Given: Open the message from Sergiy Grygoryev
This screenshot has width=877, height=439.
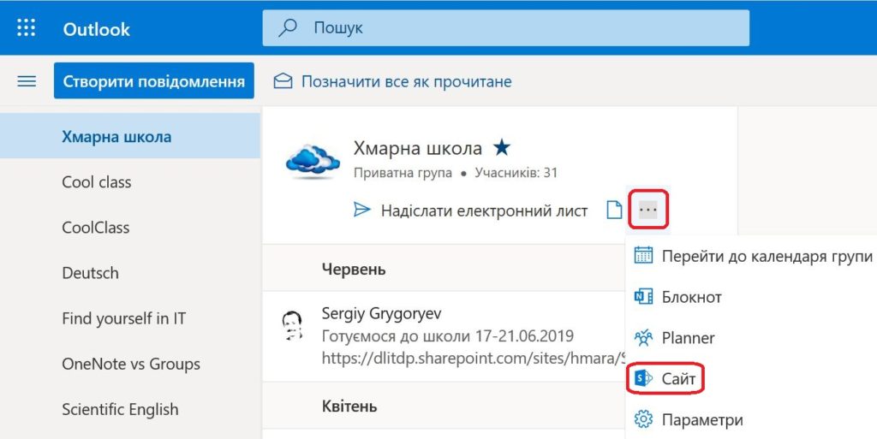Looking at the screenshot, I should point(444,336).
